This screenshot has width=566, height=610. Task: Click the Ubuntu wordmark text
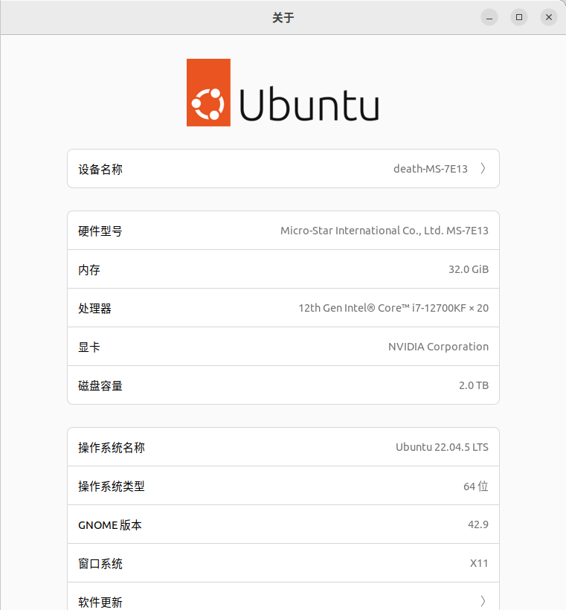pos(309,104)
